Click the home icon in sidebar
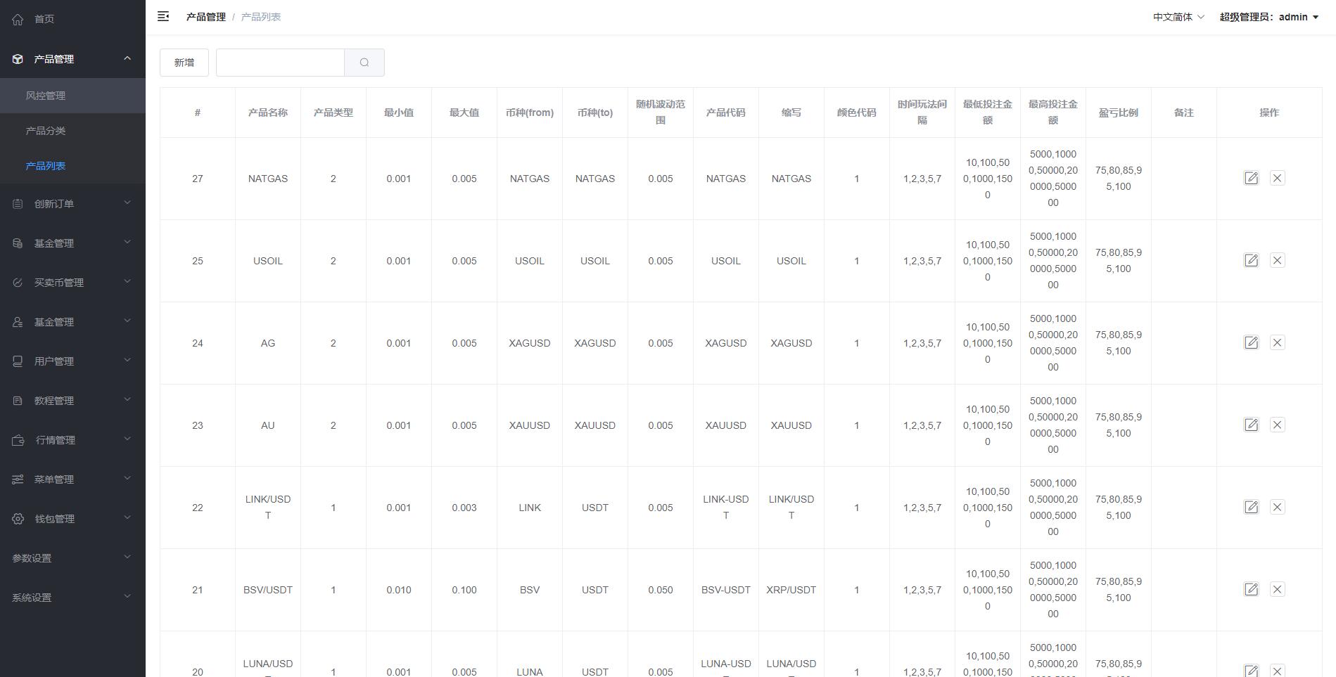The width and height of the screenshot is (1336, 677). click(18, 19)
